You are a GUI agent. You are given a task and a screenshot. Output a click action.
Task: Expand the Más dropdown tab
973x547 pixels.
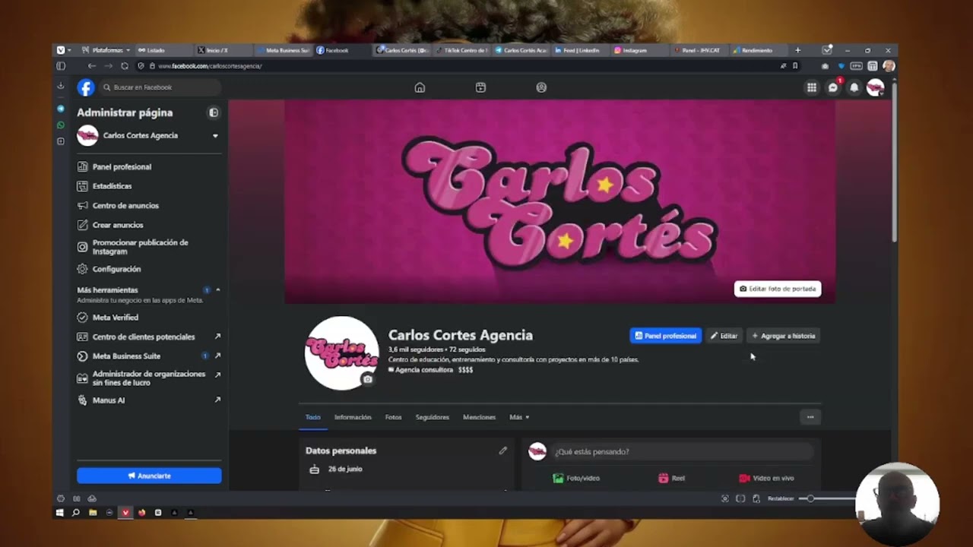pos(519,417)
